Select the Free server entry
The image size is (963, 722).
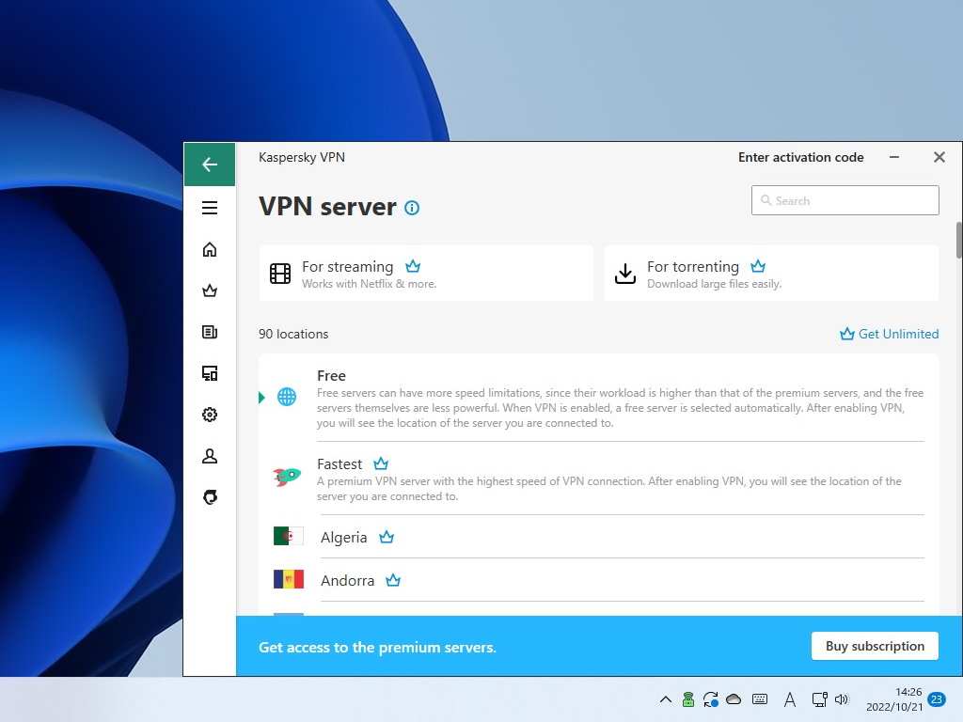click(599, 398)
